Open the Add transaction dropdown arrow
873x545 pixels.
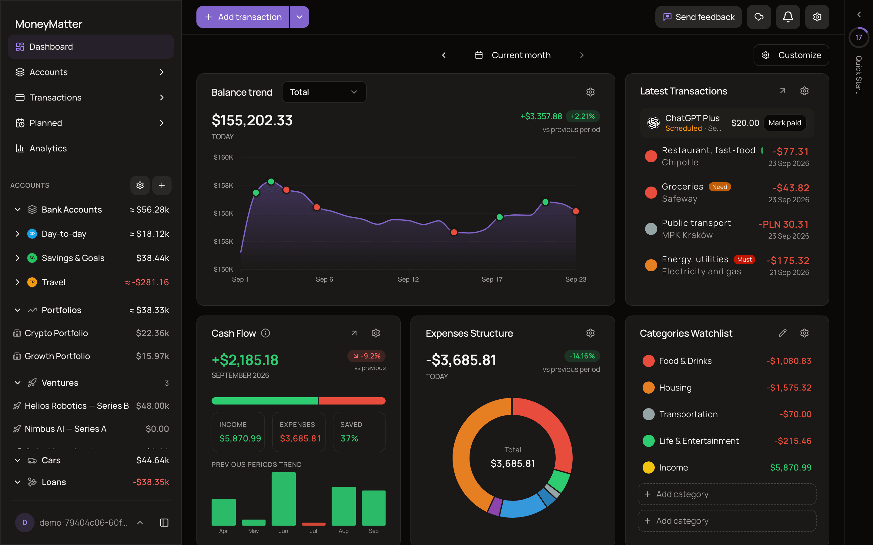point(299,17)
